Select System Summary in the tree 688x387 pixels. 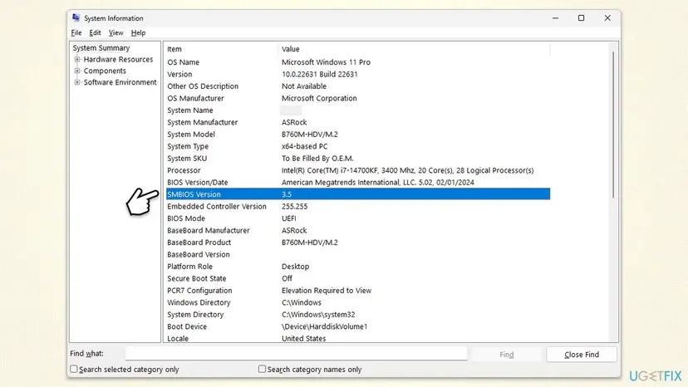(101, 48)
